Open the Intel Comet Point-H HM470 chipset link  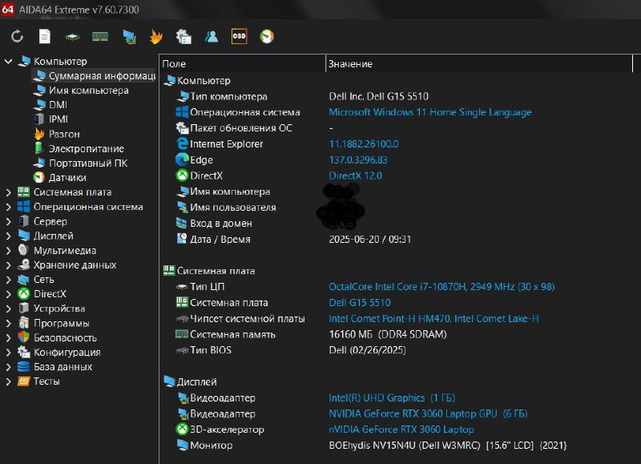[434, 318]
